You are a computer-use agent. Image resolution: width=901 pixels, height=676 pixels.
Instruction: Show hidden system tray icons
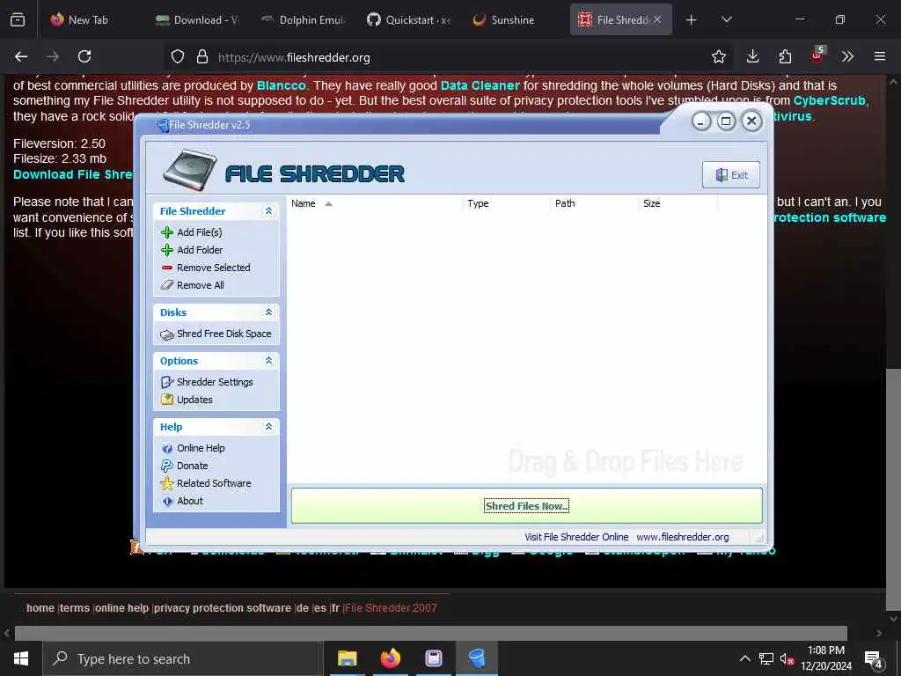pos(744,658)
